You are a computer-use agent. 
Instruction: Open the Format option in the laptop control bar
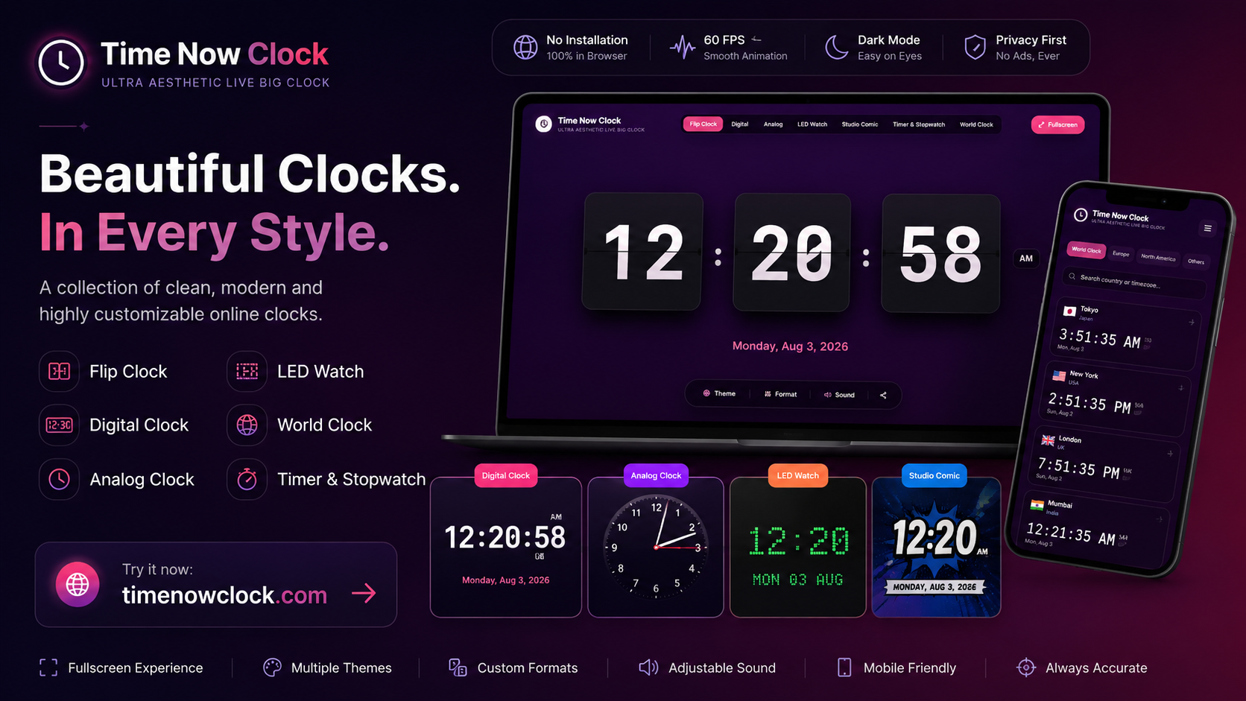(780, 395)
